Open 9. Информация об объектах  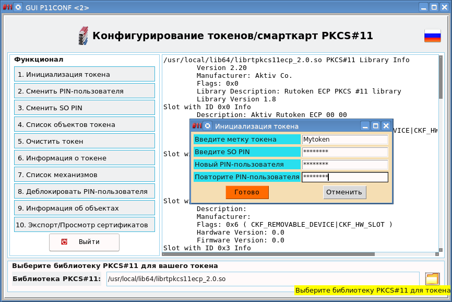(85, 208)
